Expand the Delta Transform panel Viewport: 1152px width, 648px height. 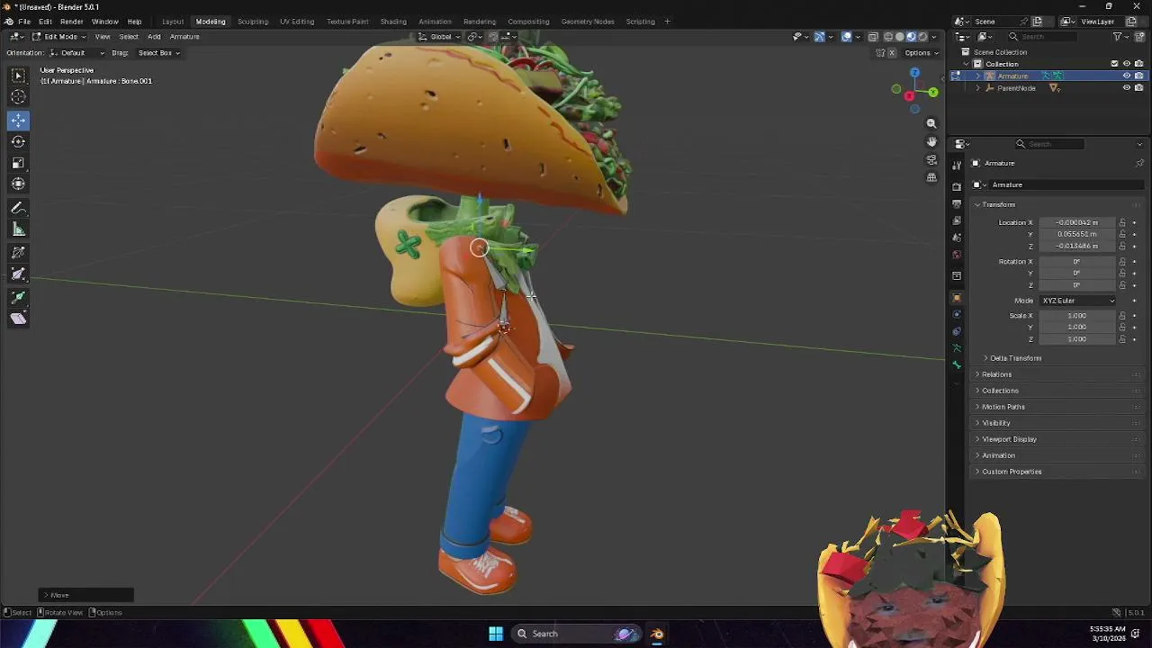coord(1015,358)
